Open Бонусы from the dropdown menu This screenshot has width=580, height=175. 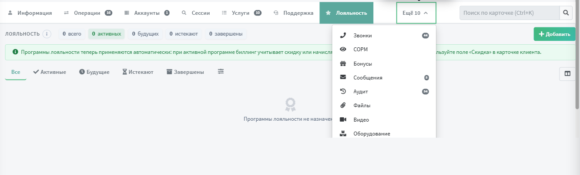tap(384, 64)
